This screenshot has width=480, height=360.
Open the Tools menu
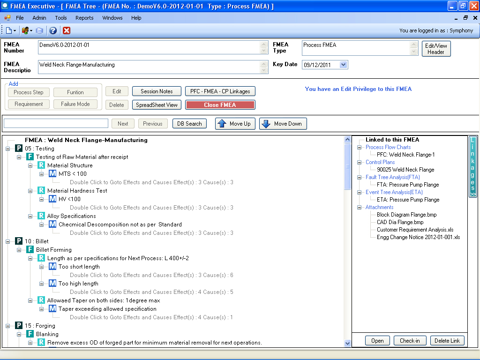pos(61,18)
